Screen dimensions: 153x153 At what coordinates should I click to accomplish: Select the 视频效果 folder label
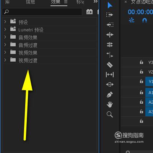pos(28,53)
